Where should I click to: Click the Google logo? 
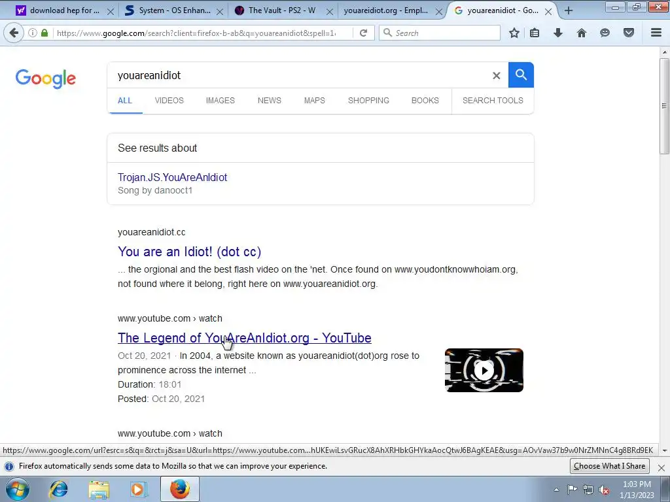[46, 78]
